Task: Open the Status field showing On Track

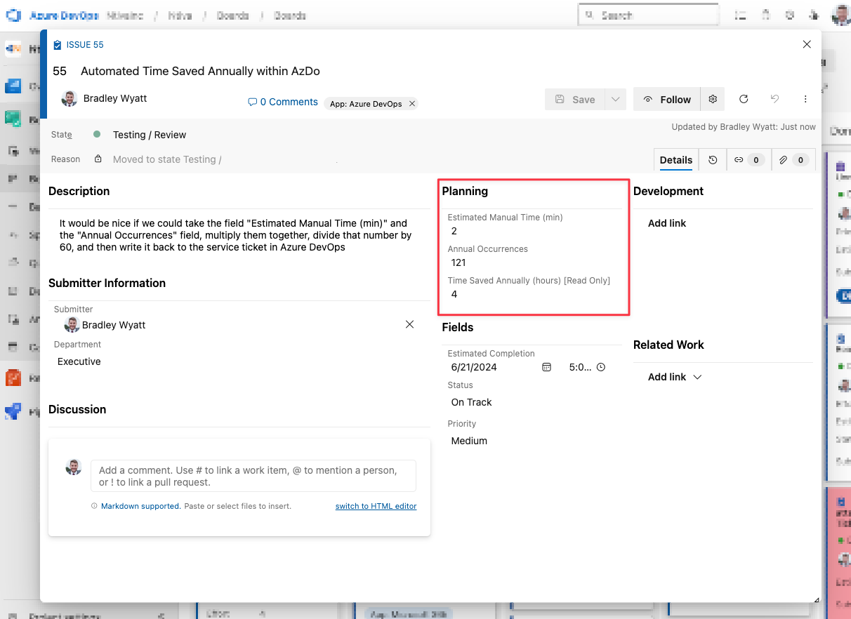Action: [x=472, y=402]
